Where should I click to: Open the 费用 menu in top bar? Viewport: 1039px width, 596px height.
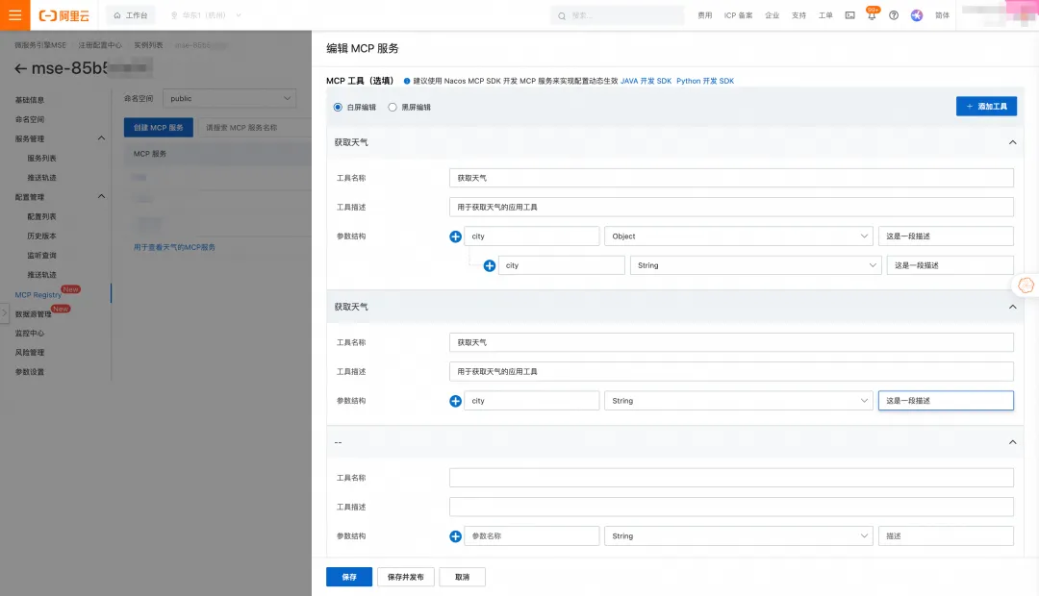click(x=705, y=15)
